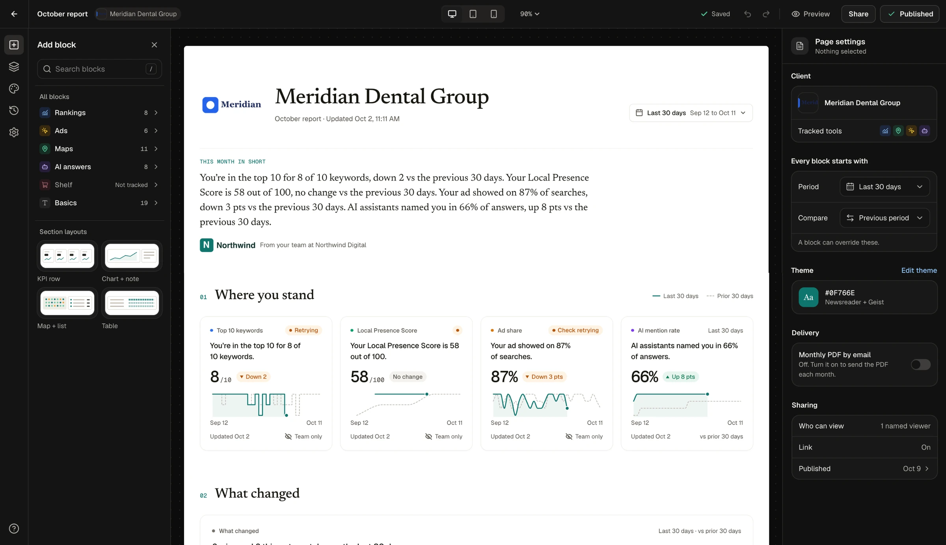Viewport: 946px width, 545px height.
Task: Open the theme palette sidebar icon
Action: (x=14, y=89)
